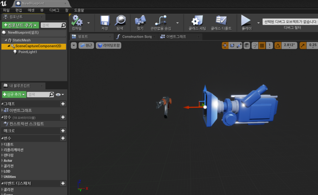Open the grid snap value with exclamation mark
Viewport: 318px width, 195px height.
(x=270, y=45)
